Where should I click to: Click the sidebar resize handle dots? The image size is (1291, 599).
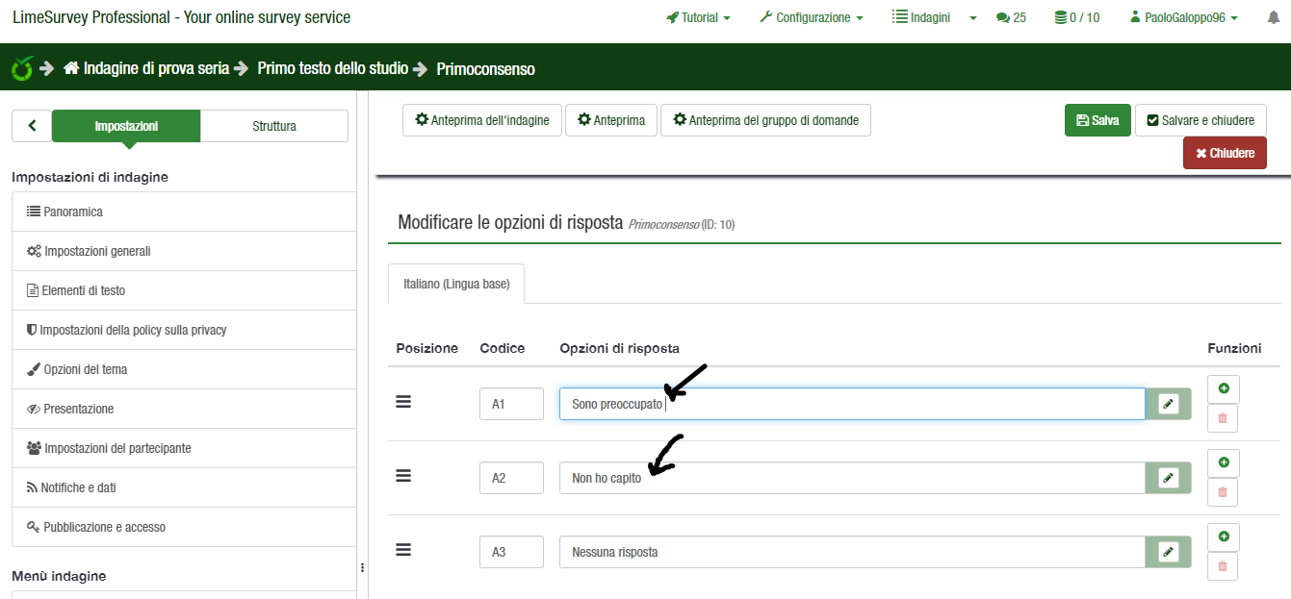[x=363, y=567]
